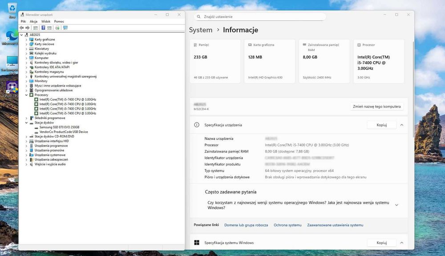Collapse the AB2025 root node

tap(21, 35)
